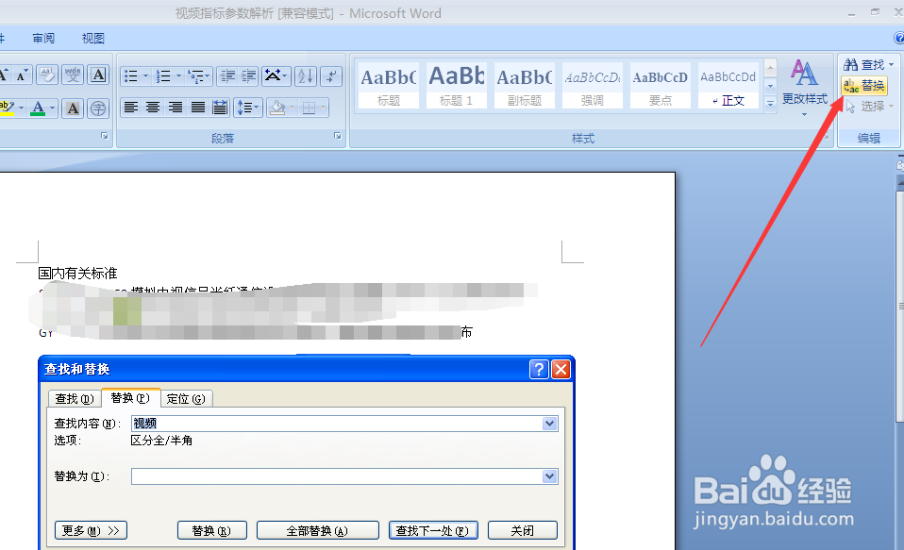Open the 查找内容 search text dropdown
This screenshot has height=550, width=904.
(549, 423)
